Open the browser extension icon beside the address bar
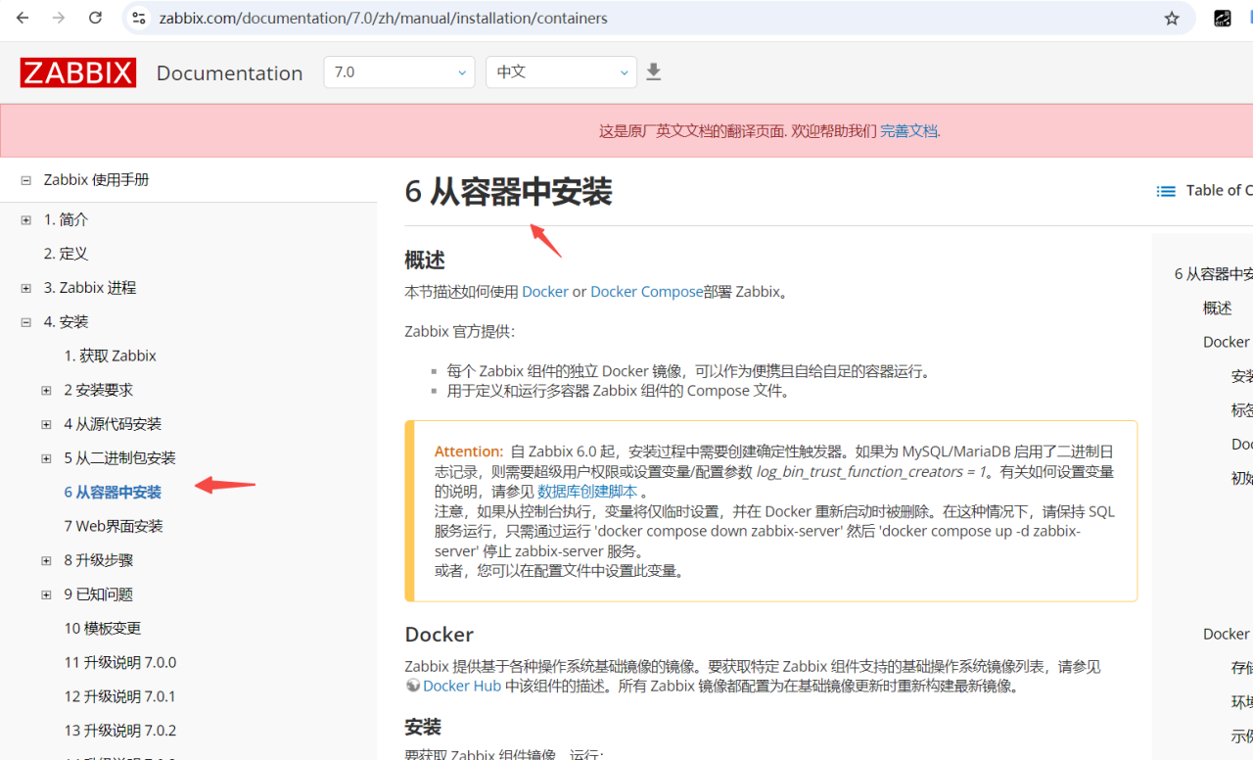This screenshot has width=1253, height=760. coord(1223,18)
